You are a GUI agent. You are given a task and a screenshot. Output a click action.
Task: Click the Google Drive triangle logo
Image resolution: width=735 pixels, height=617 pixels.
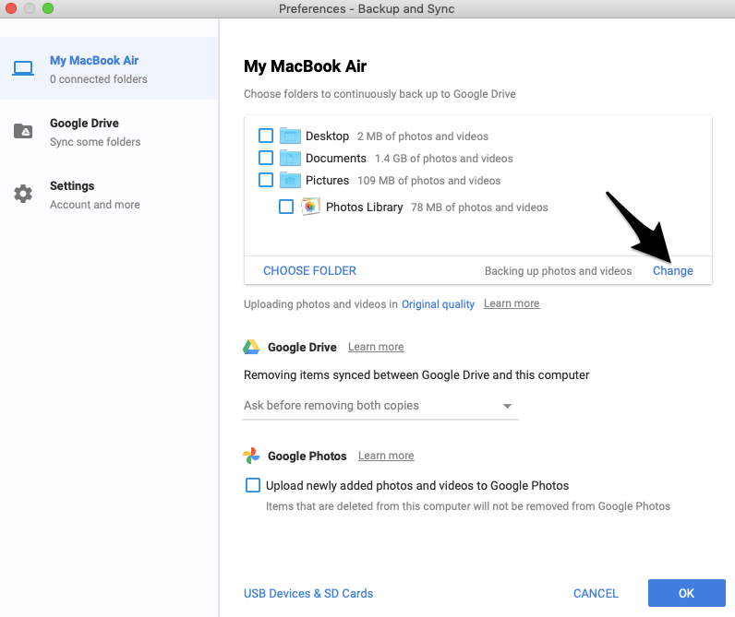(x=251, y=347)
